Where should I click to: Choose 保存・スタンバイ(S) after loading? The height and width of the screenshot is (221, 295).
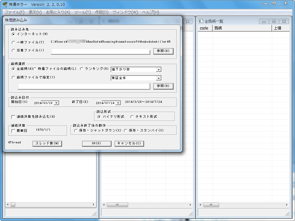125,131
